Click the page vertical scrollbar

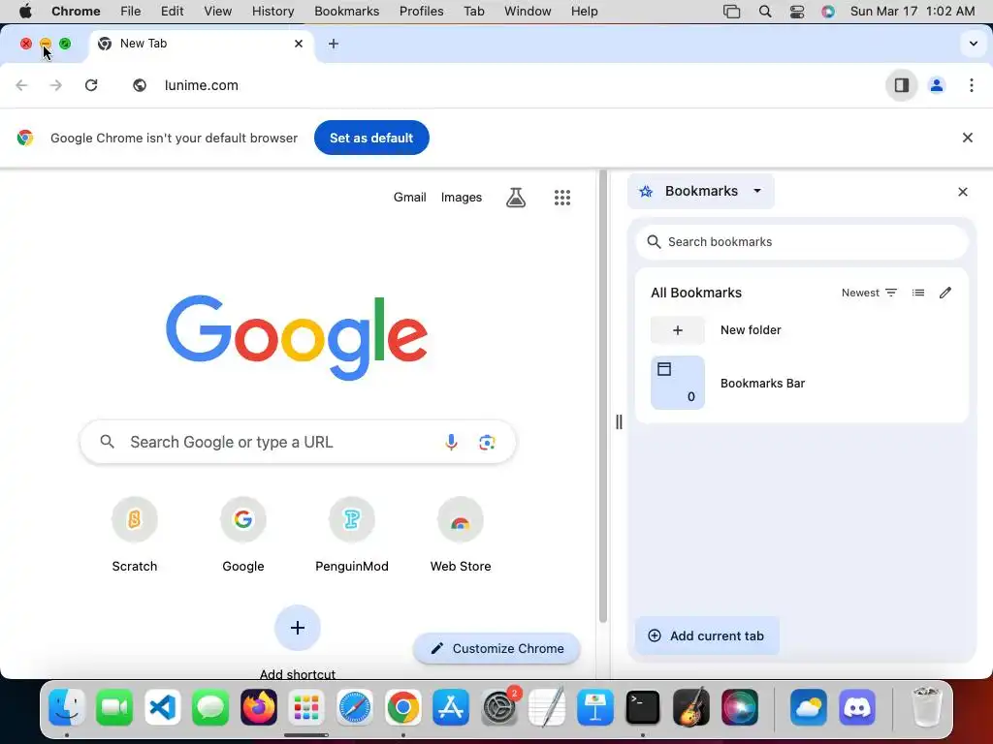pos(603,396)
